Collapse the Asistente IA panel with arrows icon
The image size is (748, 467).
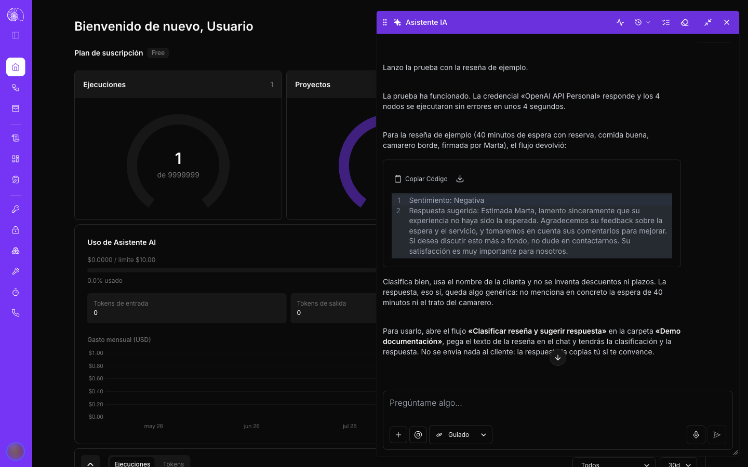click(x=708, y=22)
